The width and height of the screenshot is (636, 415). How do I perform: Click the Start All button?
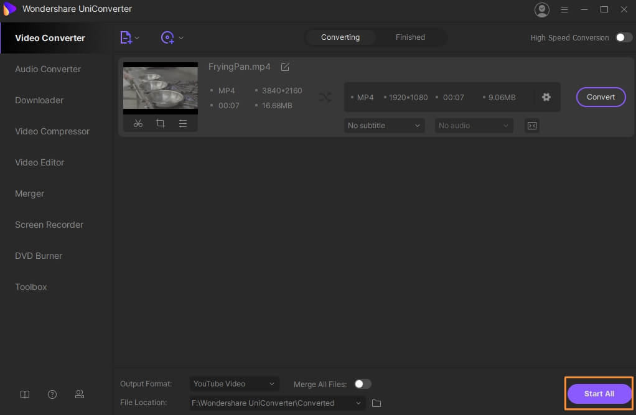[599, 394]
